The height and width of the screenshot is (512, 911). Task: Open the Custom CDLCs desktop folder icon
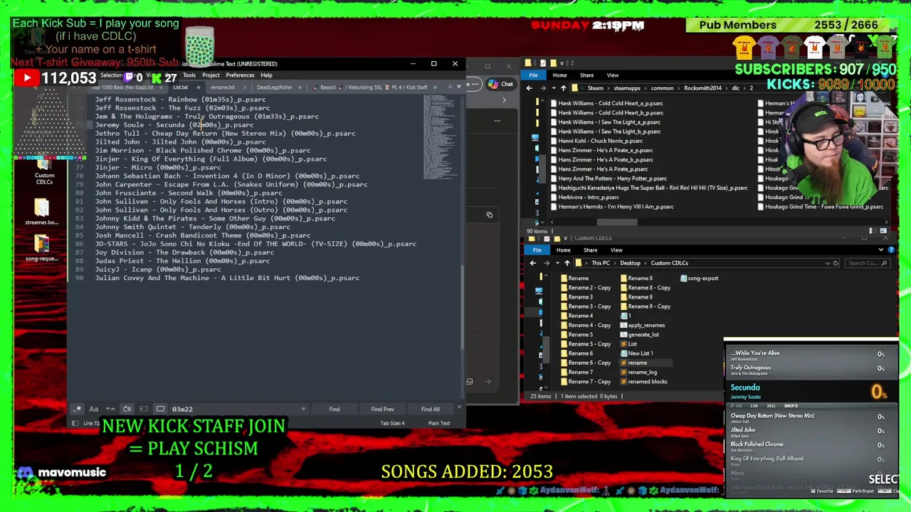click(44, 171)
